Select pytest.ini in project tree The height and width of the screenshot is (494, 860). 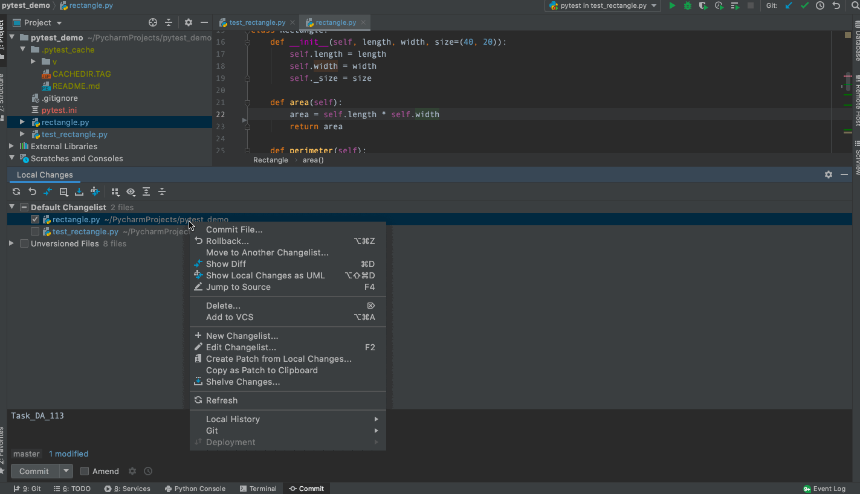pyautogui.click(x=59, y=110)
